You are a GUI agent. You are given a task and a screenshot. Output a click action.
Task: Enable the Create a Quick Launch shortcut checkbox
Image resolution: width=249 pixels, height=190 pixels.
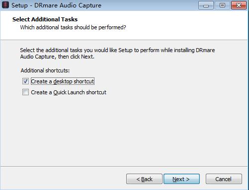[25, 92]
